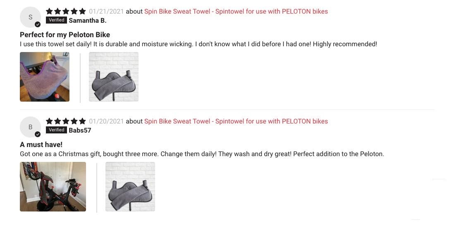Open Babs57's photo of Peloton bike
This screenshot has width=452, height=228.
[53, 187]
